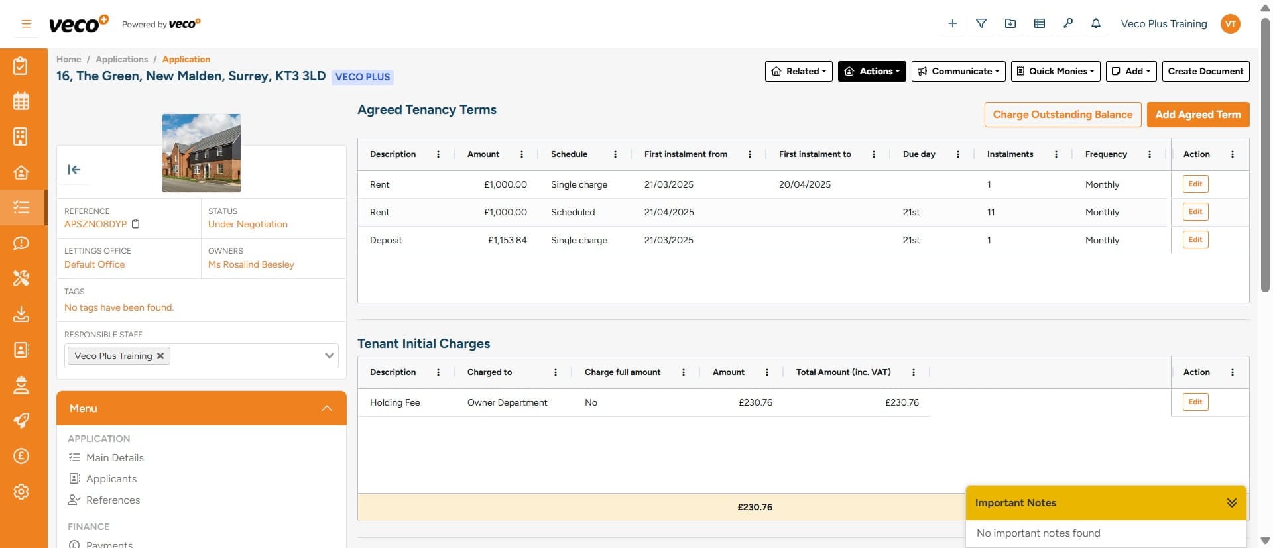Viewport: 1273px width, 548px height.
Task: Open Default Office lettings link
Action: coord(94,264)
